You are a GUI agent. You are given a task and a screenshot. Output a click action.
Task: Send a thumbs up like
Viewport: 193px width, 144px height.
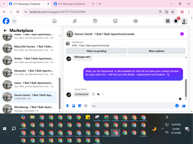(x=184, y=106)
